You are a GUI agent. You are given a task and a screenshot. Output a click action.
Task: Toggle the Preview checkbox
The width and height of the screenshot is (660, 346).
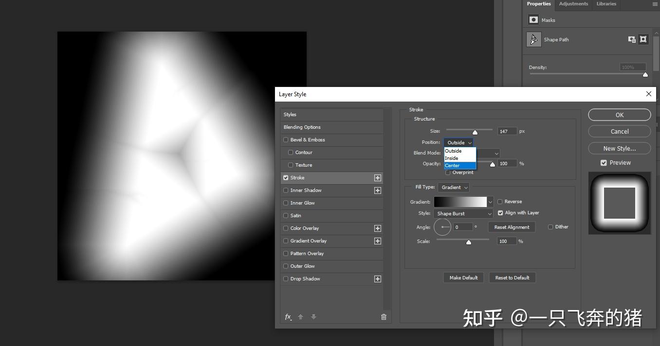[x=604, y=162]
